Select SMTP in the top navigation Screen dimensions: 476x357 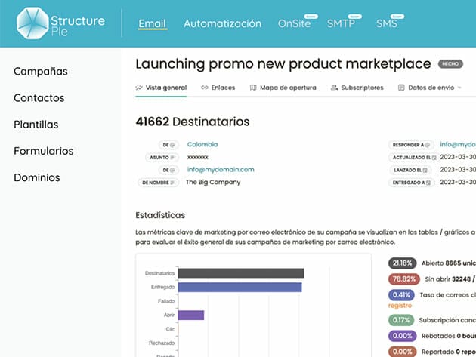point(341,23)
